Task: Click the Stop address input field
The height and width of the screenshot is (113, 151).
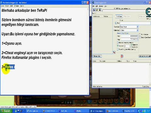Action: pyautogui.click(x=129, y=39)
